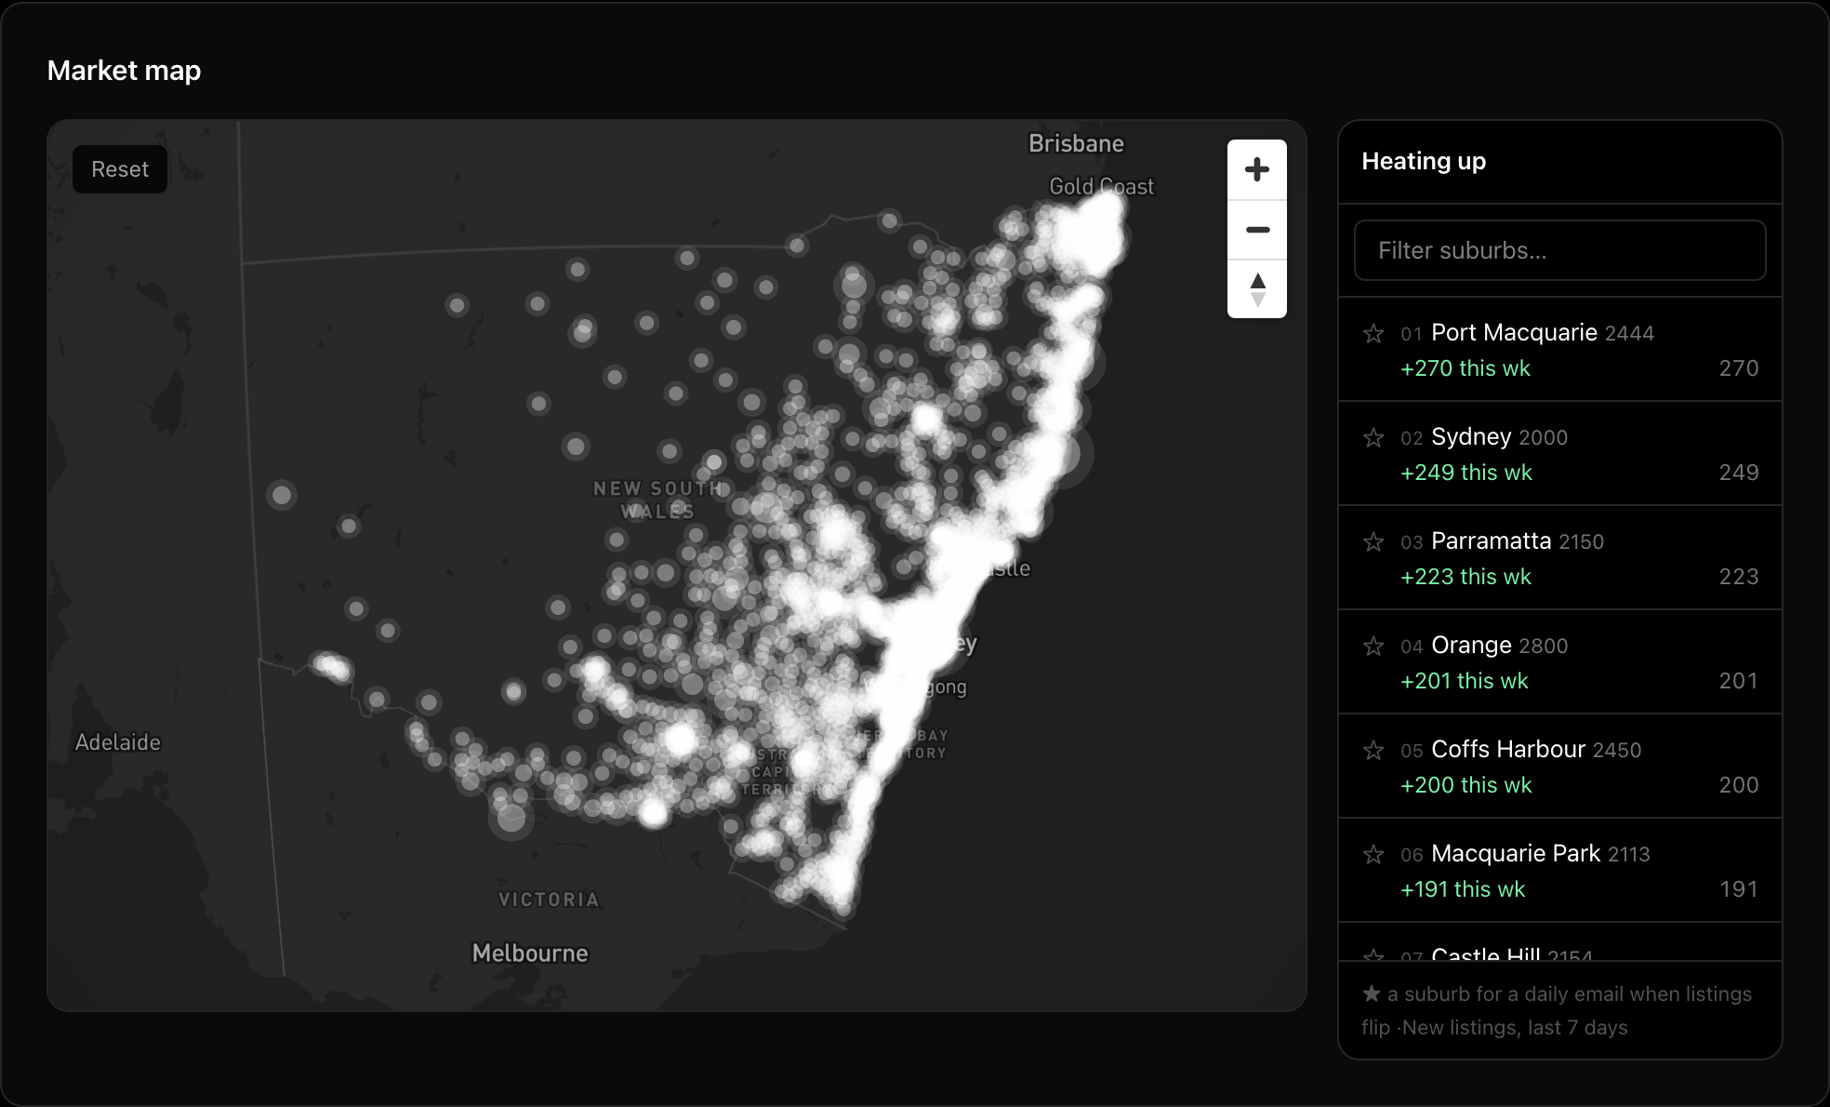
Task: Star the Sydney 2000 suburb
Action: 1373,437
